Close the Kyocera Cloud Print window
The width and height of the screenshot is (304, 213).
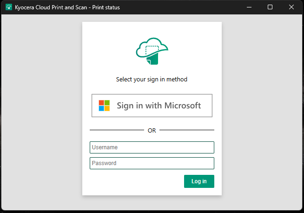pyautogui.click(x=291, y=7)
